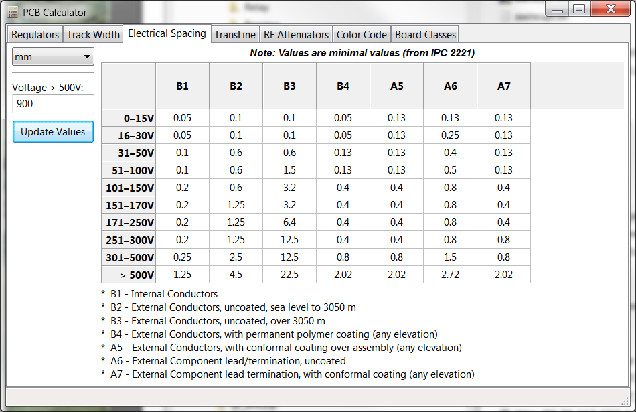Click the 6.4 cell in 171–250V row

[x=289, y=222]
